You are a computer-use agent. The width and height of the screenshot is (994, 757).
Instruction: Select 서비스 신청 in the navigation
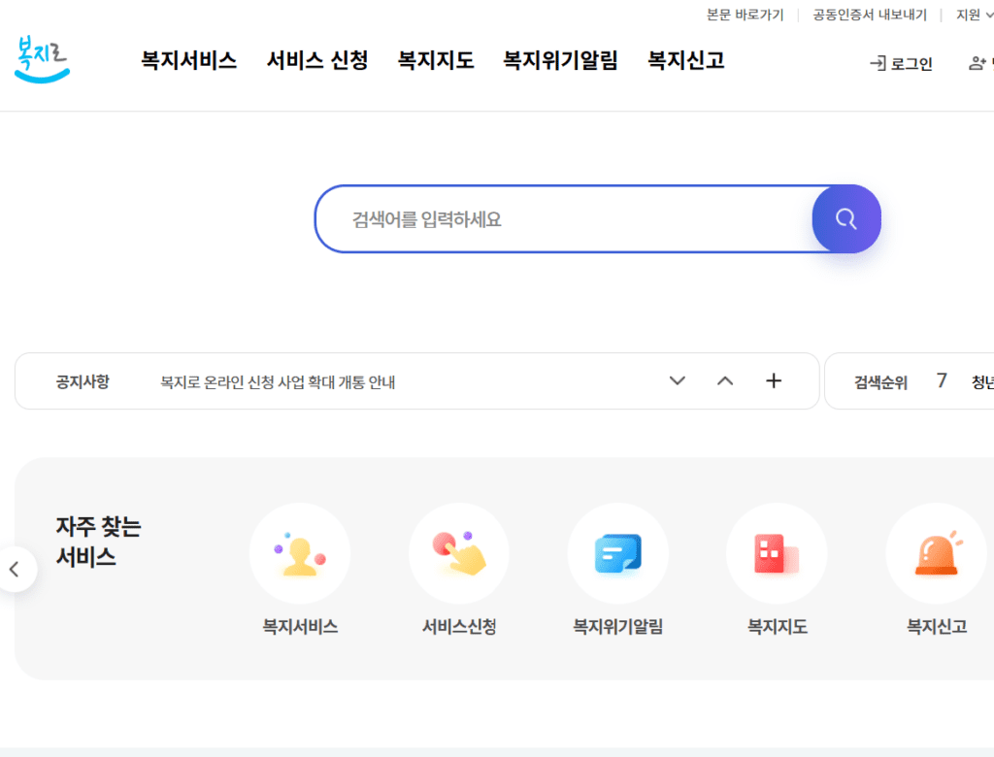[315, 60]
